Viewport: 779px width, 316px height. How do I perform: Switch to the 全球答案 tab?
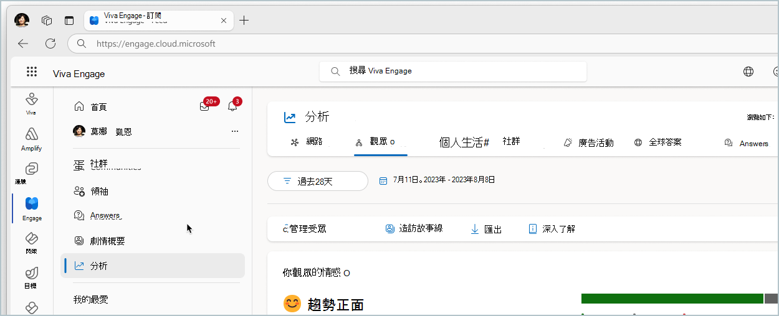point(657,142)
